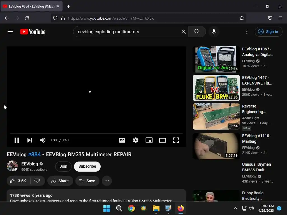Screen dimensions: 287x215
Task: Clear the YouTube search text
Action: pos(183,32)
